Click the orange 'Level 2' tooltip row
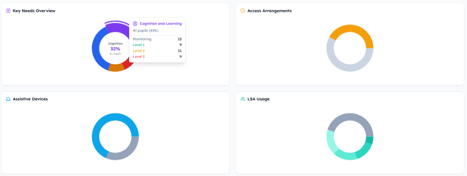Image resolution: width=467 pixels, height=176 pixels. click(x=157, y=51)
